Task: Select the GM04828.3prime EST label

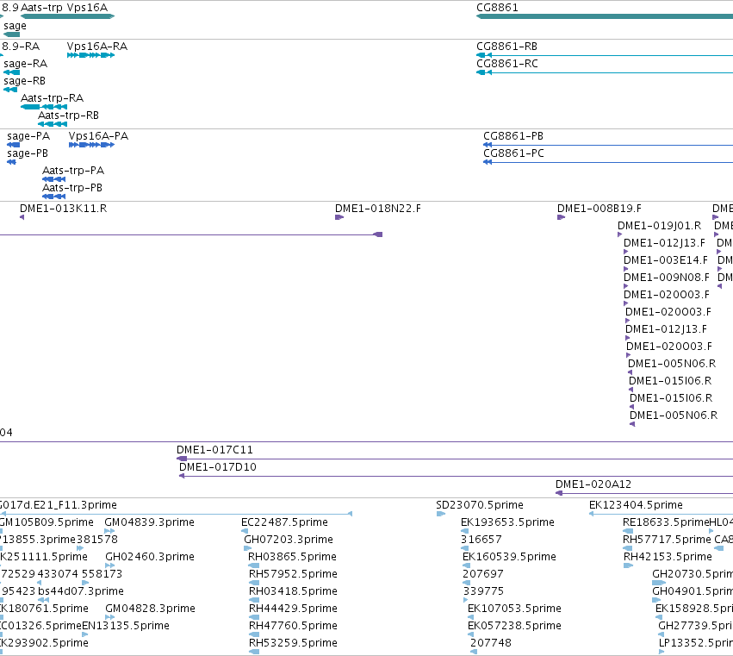Action: [x=150, y=609]
